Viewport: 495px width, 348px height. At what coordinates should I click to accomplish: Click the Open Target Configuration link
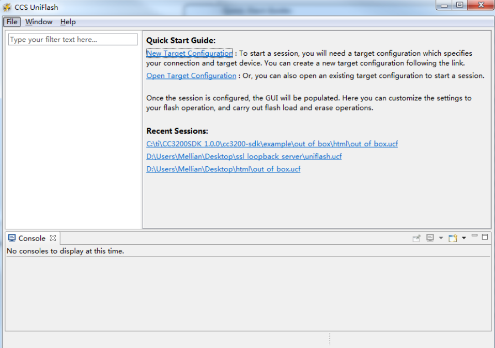[191, 76]
